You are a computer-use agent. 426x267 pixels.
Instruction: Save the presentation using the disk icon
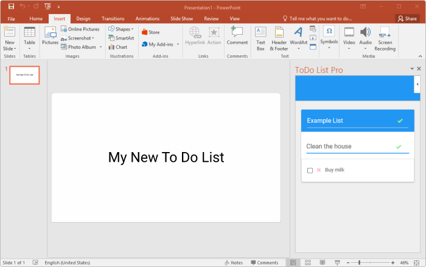point(11,6)
